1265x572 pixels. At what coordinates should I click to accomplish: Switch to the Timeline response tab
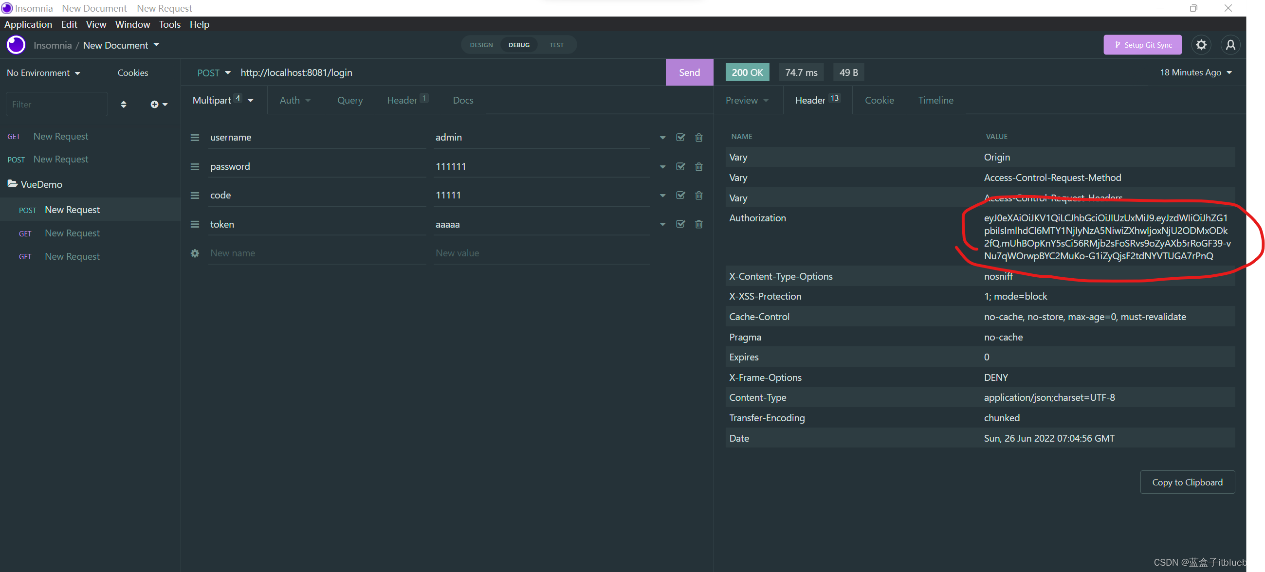tap(935, 100)
